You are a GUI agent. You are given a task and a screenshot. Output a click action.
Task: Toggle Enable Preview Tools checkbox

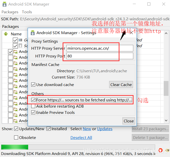pos(33,112)
